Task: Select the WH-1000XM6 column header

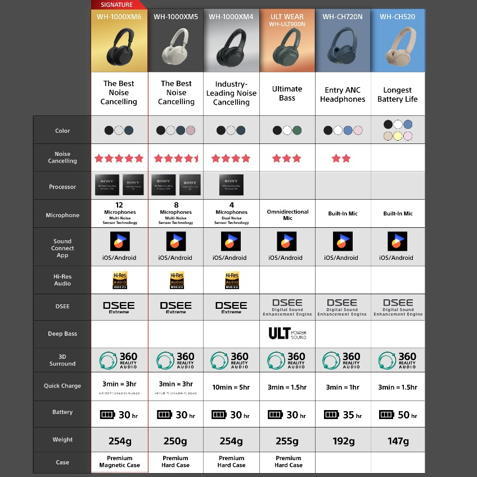Action: pos(119,17)
